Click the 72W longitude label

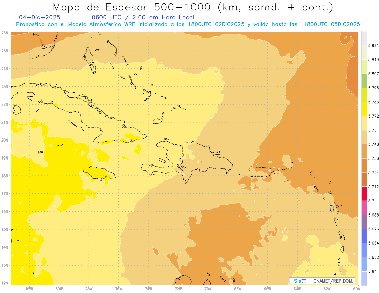tap(178, 289)
